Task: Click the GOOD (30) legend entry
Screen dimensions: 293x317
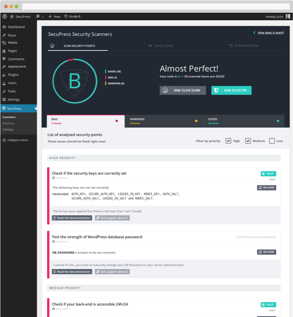Action: (x=113, y=71)
